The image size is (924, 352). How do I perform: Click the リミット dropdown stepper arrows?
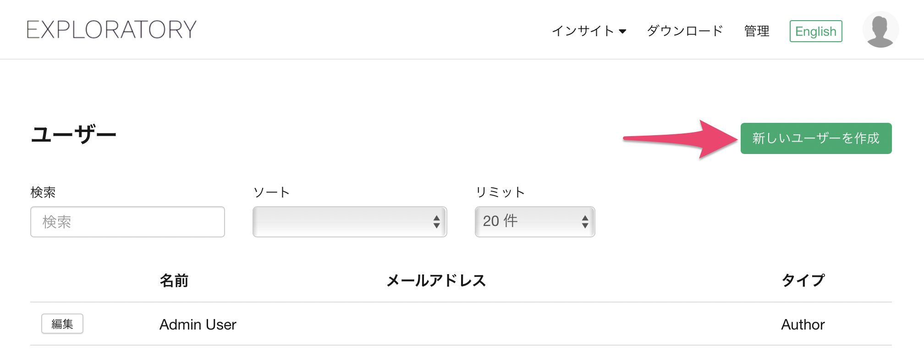click(585, 222)
